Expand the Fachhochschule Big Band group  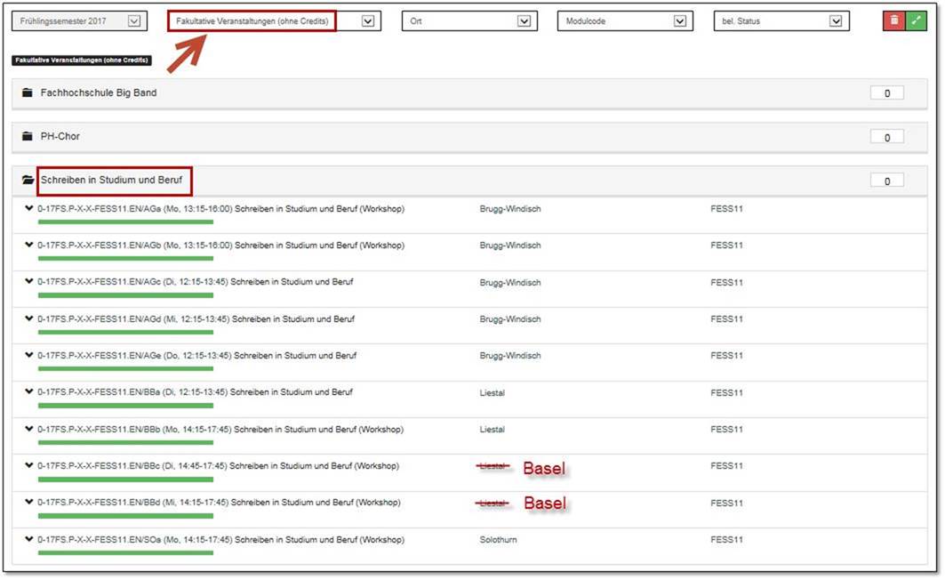coord(469,93)
